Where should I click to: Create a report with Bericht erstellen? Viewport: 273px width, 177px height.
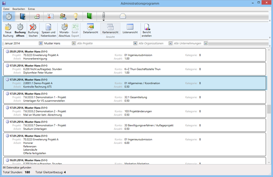(x=147, y=30)
